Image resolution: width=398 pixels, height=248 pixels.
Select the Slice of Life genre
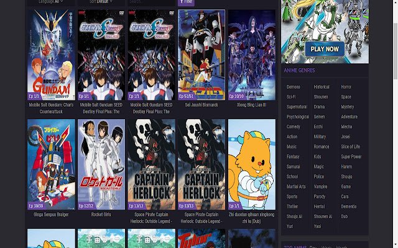[x=350, y=146]
